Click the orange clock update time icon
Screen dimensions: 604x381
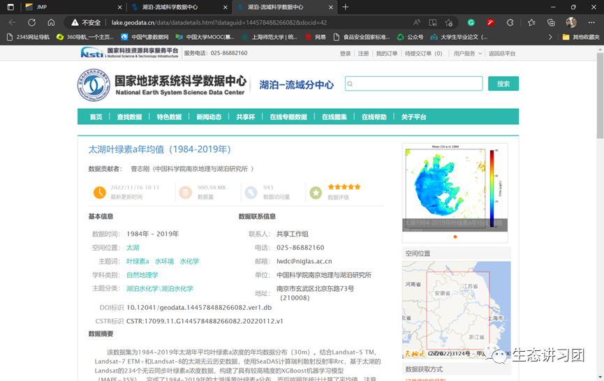[100, 192]
